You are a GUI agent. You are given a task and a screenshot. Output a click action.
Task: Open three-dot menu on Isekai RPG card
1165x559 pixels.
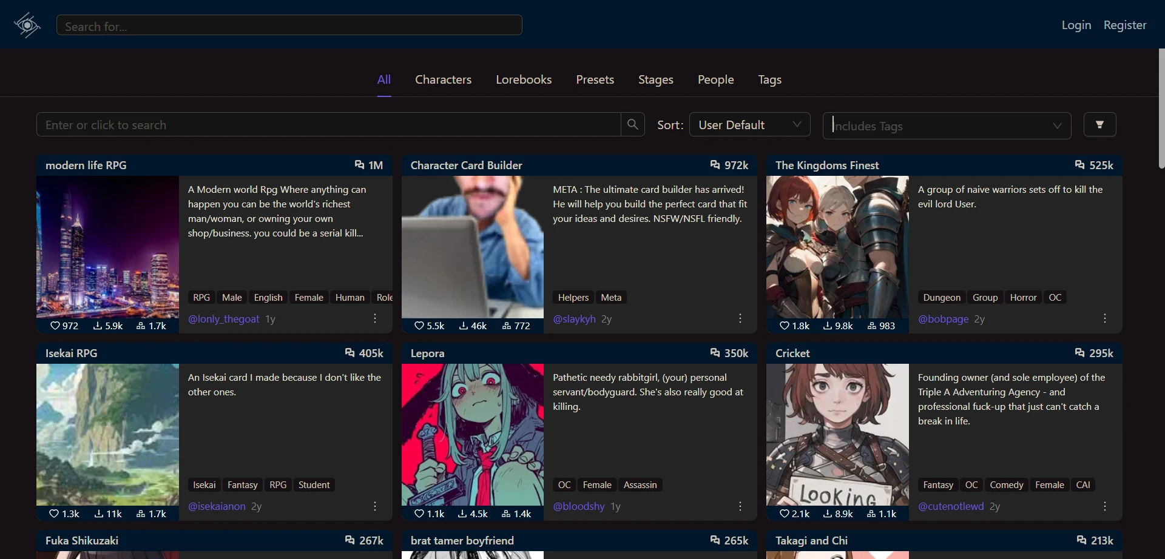pyautogui.click(x=375, y=506)
